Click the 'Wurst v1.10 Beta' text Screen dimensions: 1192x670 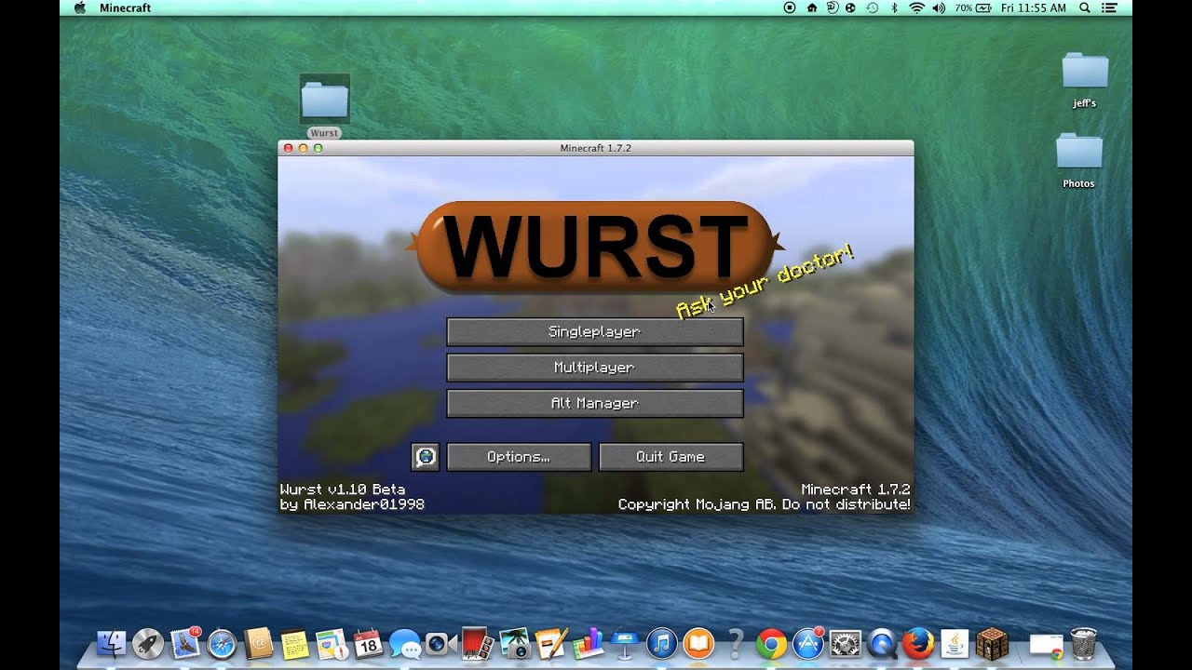pyautogui.click(x=343, y=489)
